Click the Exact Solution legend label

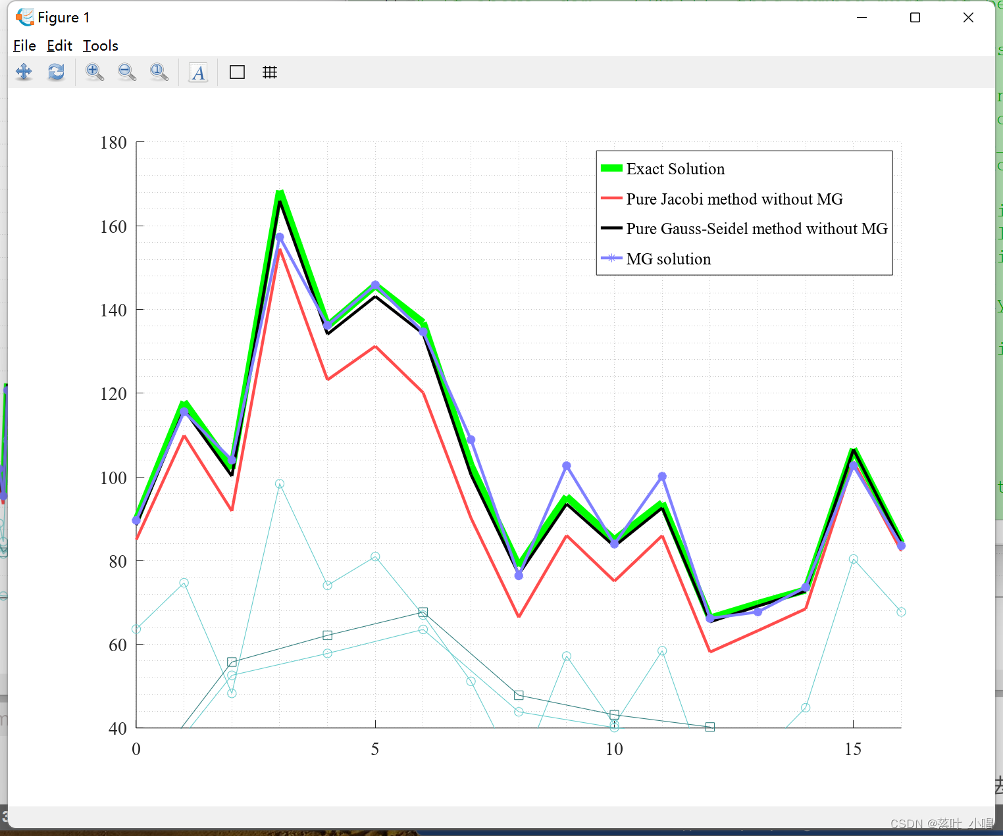pyautogui.click(x=675, y=169)
